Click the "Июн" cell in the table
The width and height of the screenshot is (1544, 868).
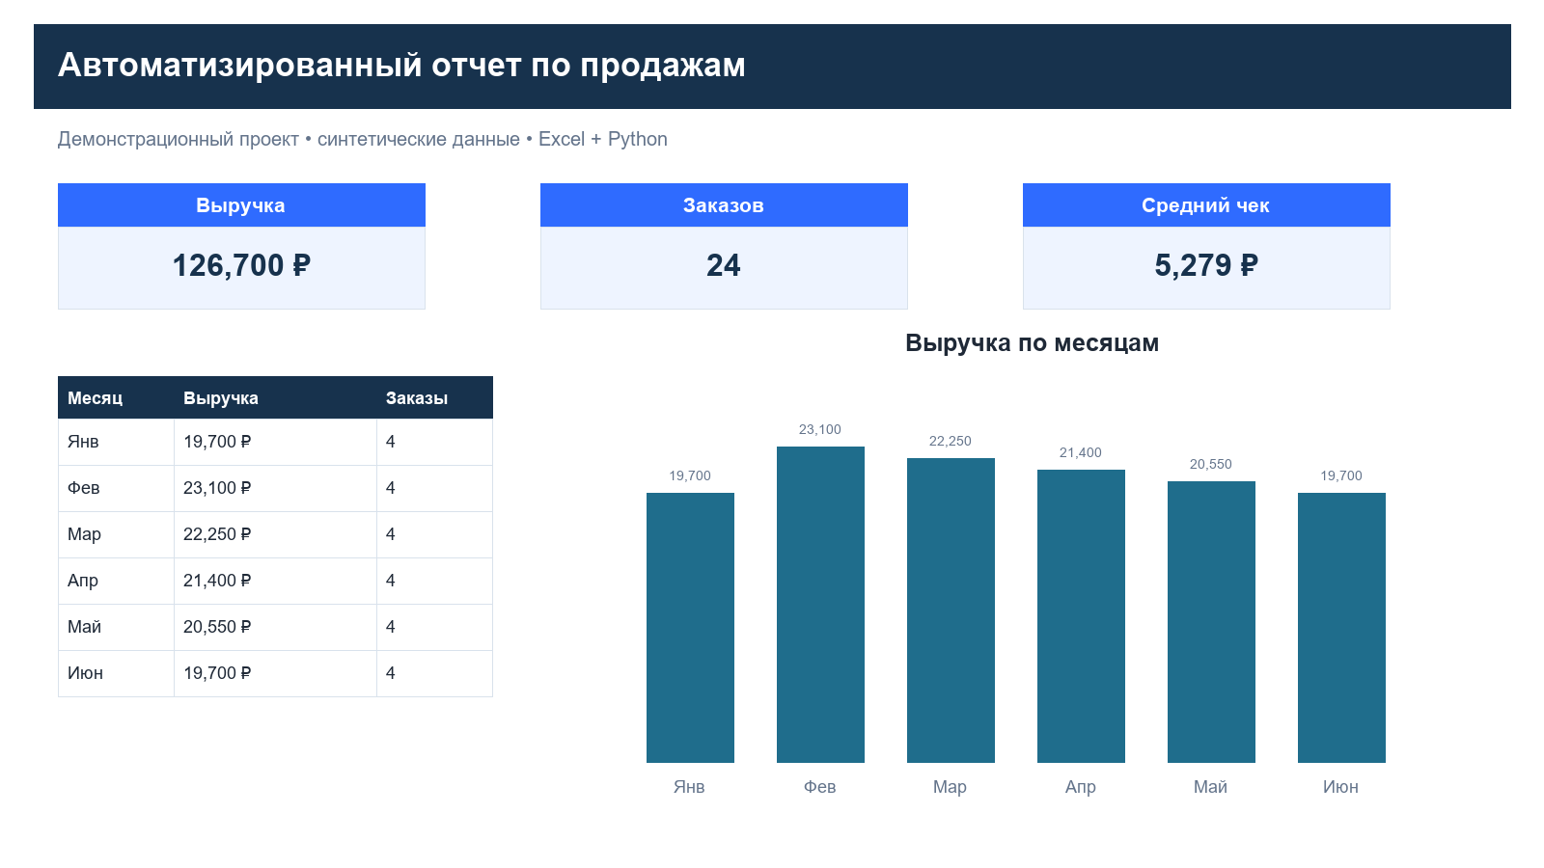[x=116, y=673]
